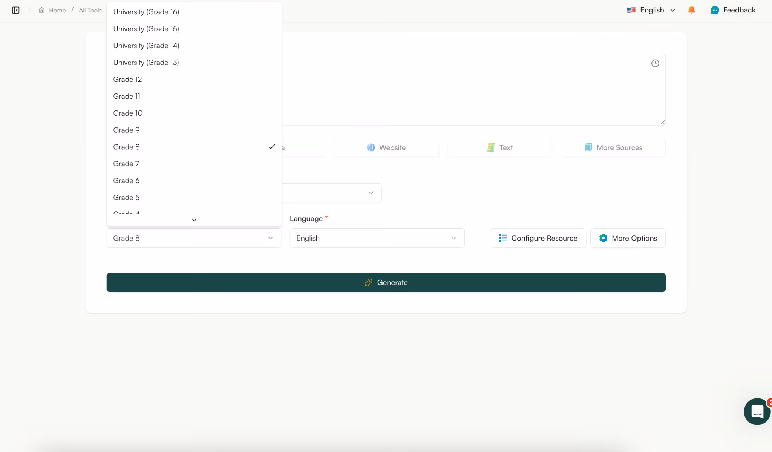Open Configure Resource settings
The image size is (772, 452).
pyautogui.click(x=538, y=238)
